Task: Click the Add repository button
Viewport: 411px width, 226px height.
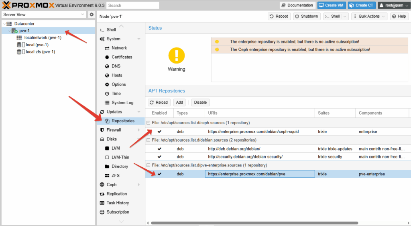Action: click(x=179, y=103)
